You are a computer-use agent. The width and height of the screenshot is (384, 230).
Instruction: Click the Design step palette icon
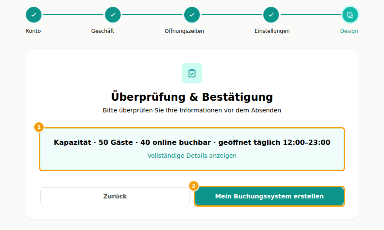[350, 15]
